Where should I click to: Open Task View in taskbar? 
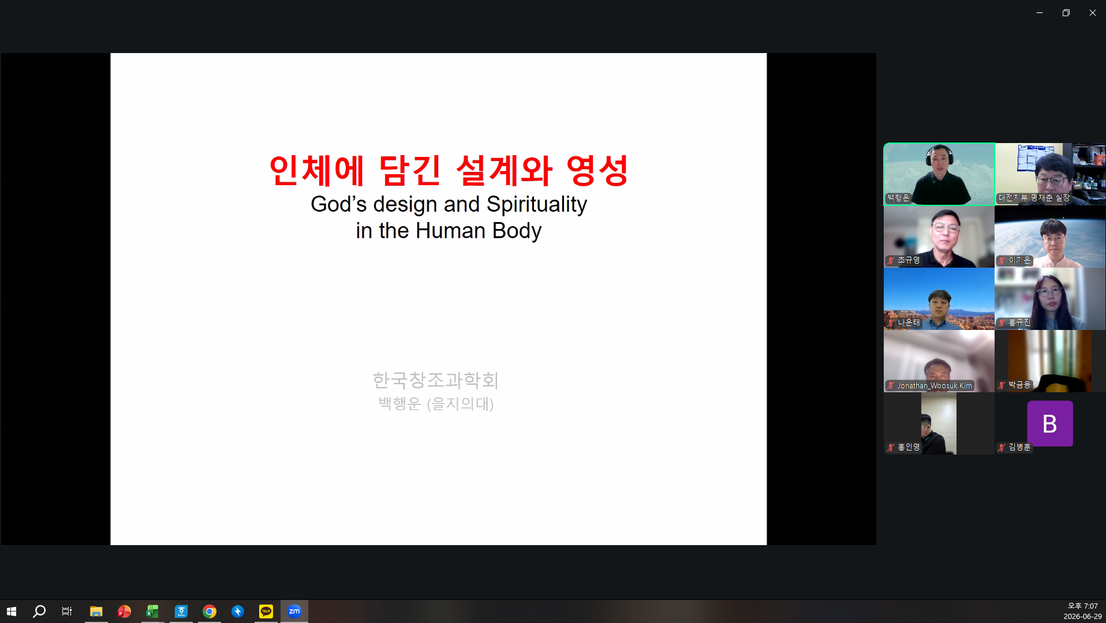[x=67, y=611]
